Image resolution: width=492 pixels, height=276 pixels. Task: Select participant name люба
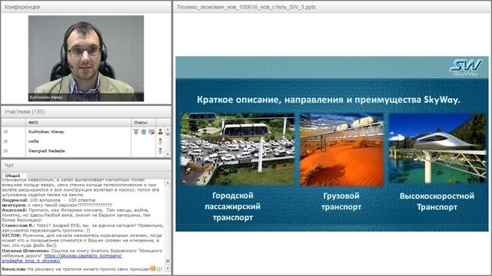(33, 141)
